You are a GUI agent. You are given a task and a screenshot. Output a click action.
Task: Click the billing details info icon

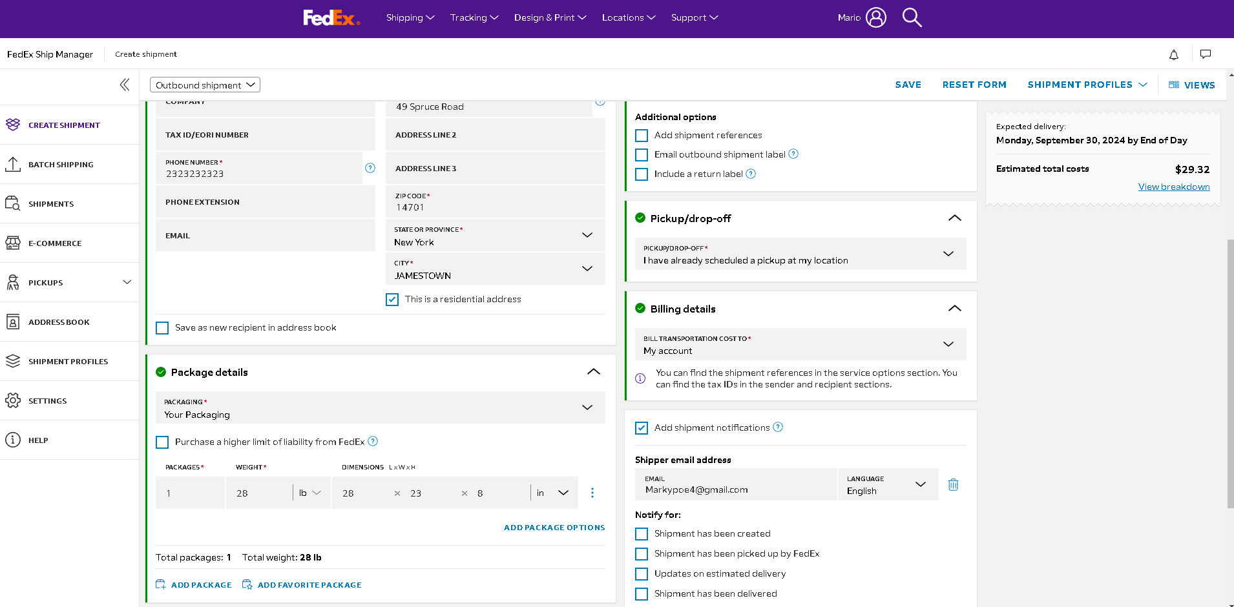pos(640,378)
